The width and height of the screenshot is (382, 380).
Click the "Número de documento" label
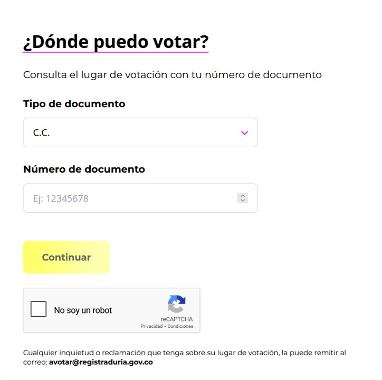[84, 169]
